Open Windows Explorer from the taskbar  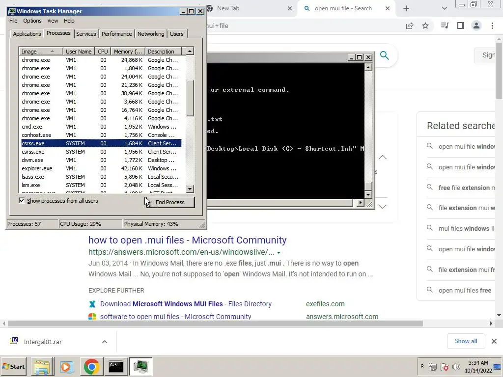pyautogui.click(x=42, y=367)
